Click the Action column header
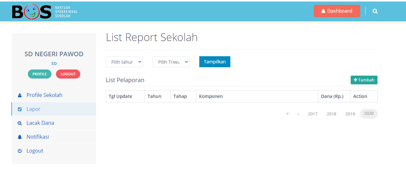 tap(364, 96)
